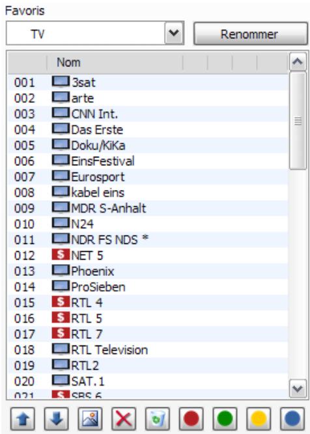Select the Phoenix channel name
This screenshot has height=434, width=310.
point(92,271)
